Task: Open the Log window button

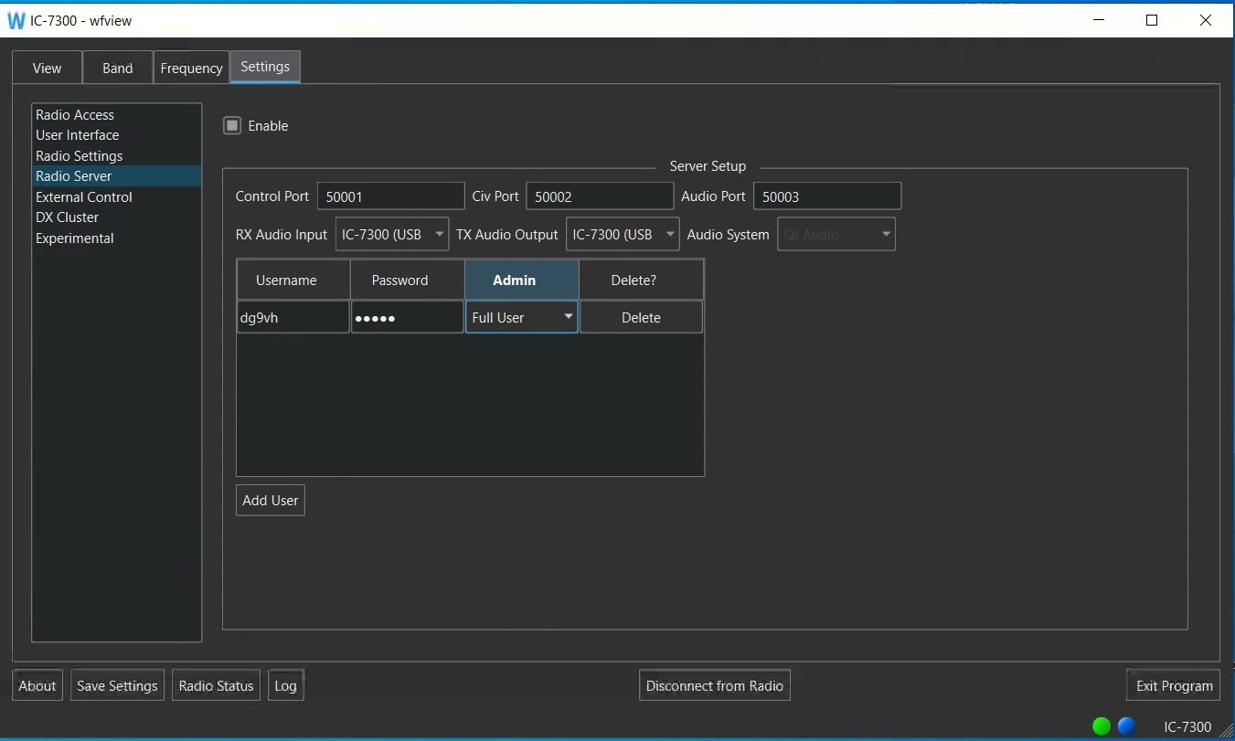Action: (x=285, y=685)
